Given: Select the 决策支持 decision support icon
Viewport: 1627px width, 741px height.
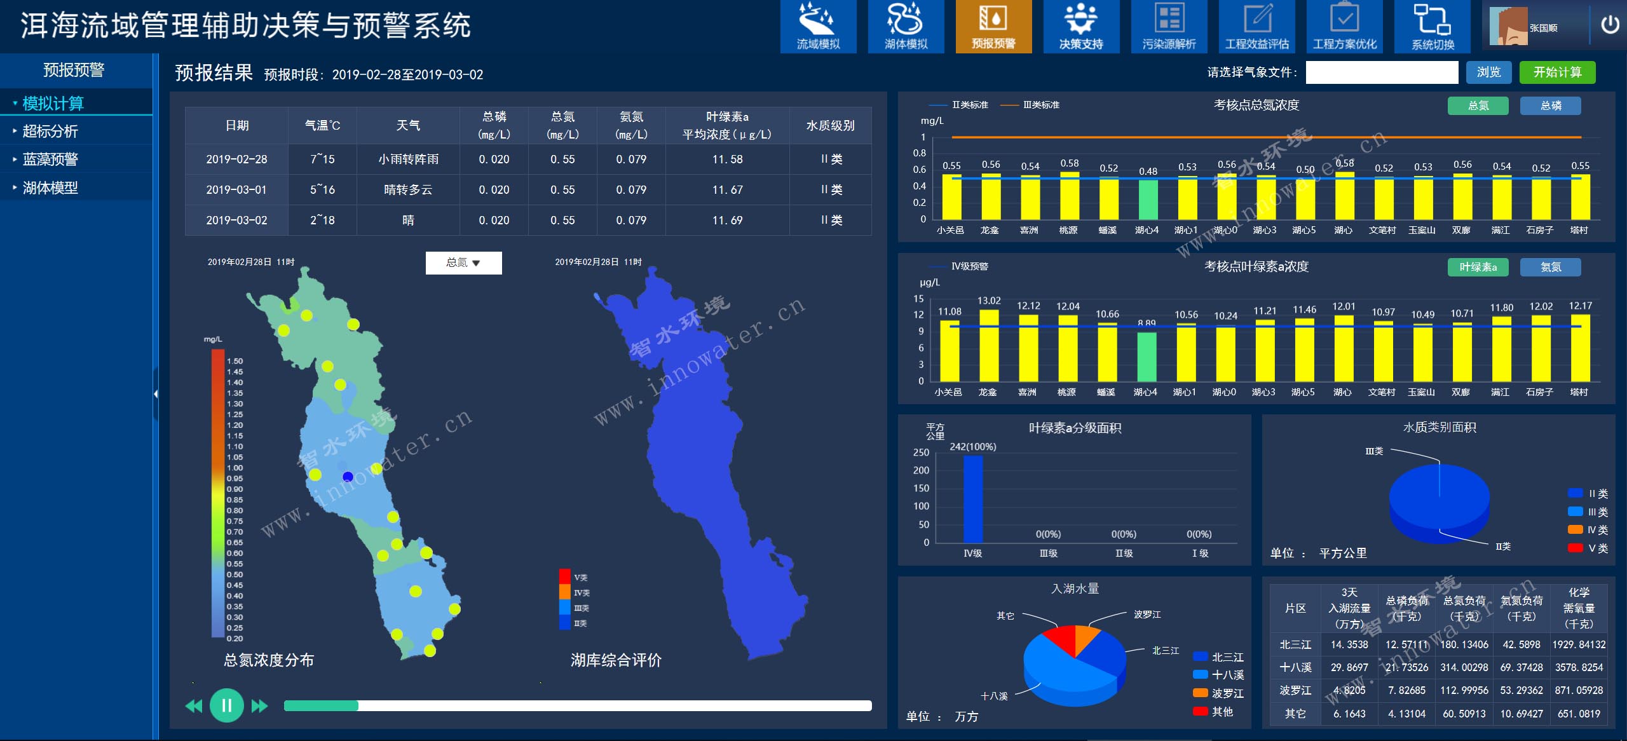Looking at the screenshot, I should tap(1081, 27).
